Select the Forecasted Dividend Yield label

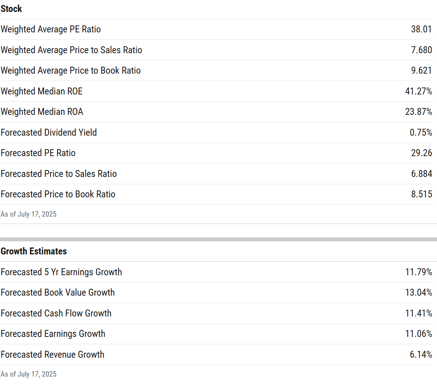tap(49, 133)
